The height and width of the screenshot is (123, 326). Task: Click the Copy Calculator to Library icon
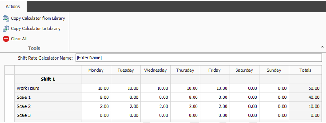(x=6, y=29)
